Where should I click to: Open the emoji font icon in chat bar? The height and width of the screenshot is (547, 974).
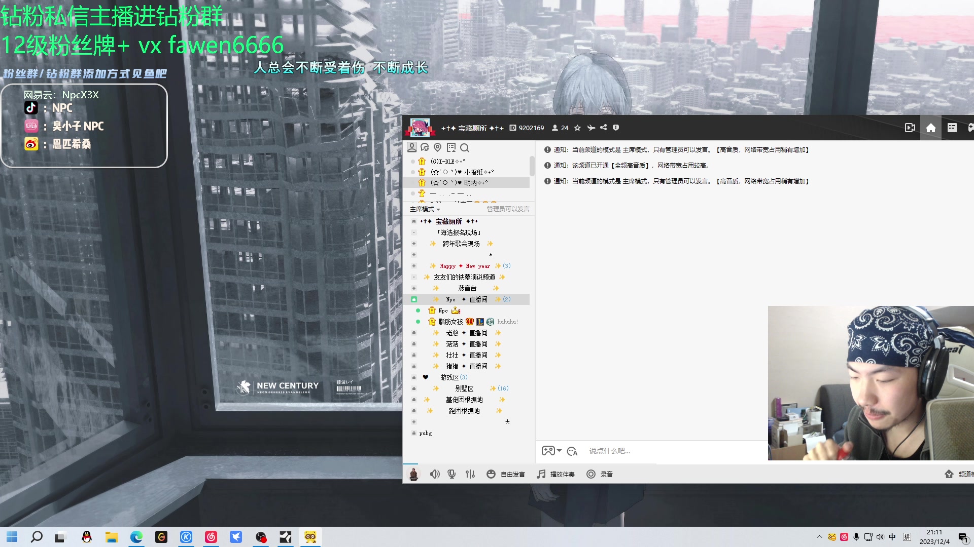point(572,451)
